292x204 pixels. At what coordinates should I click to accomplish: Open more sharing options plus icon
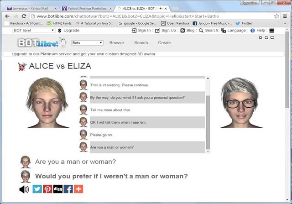tap(78, 189)
